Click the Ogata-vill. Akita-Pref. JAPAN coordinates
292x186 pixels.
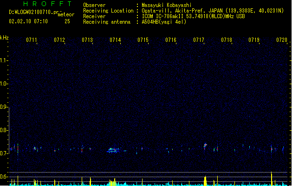tap(213, 11)
